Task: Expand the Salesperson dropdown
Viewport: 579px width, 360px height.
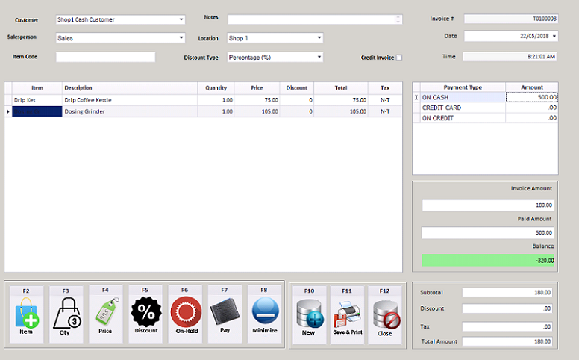Action: click(181, 37)
